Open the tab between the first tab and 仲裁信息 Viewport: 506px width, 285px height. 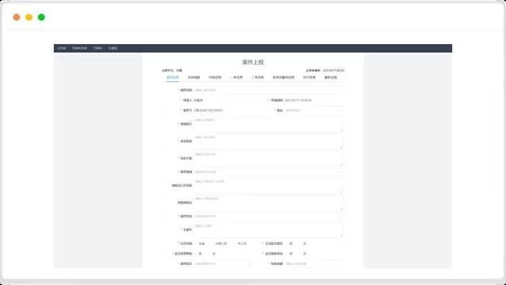pyautogui.click(x=194, y=77)
